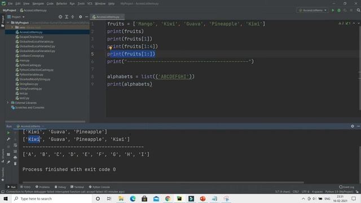Click the Run tab of the bottom tool window bar

pyautogui.click(x=11, y=187)
